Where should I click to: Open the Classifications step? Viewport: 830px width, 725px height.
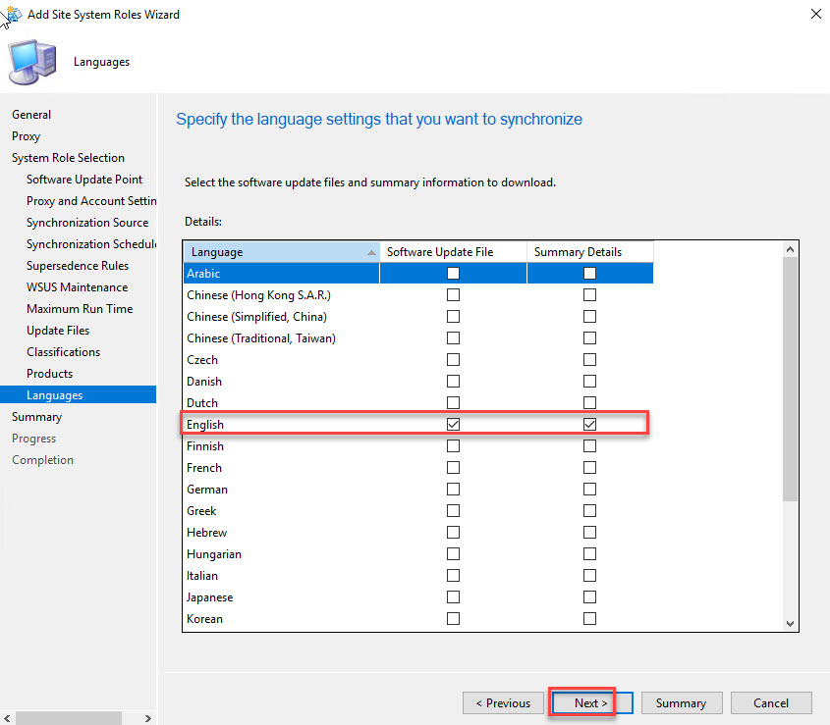click(63, 352)
